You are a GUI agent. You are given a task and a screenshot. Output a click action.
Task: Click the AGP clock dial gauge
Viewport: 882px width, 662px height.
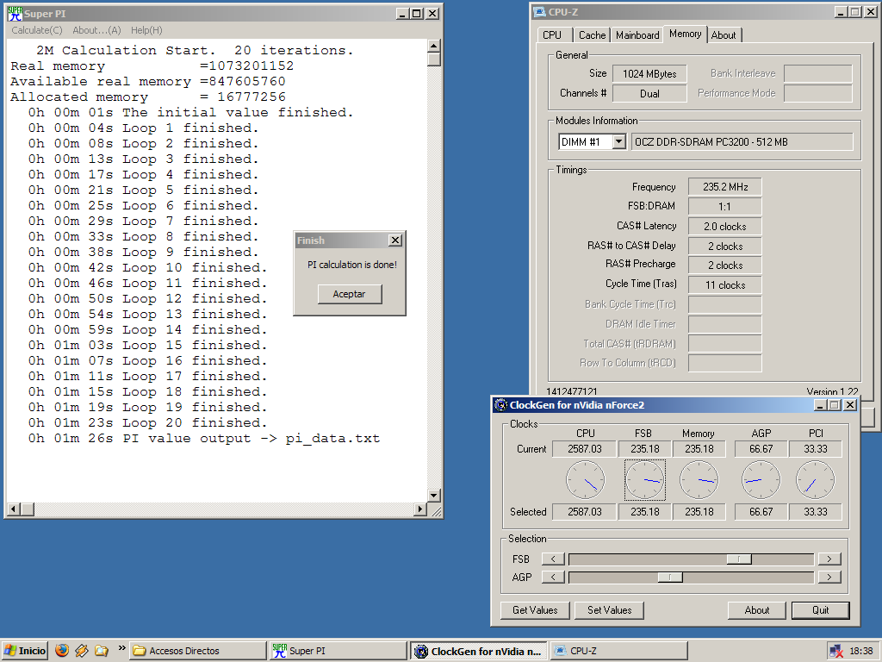pos(761,480)
